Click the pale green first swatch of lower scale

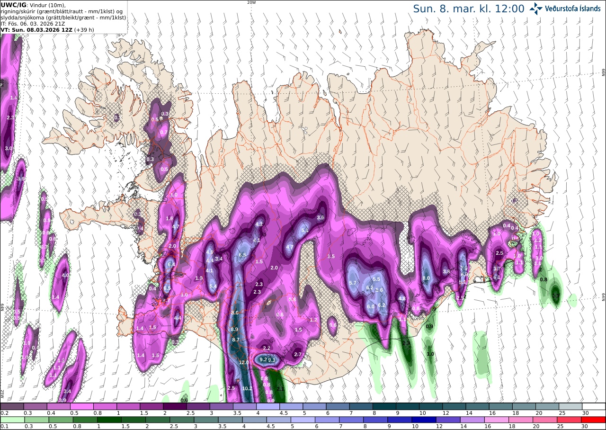click(12, 420)
